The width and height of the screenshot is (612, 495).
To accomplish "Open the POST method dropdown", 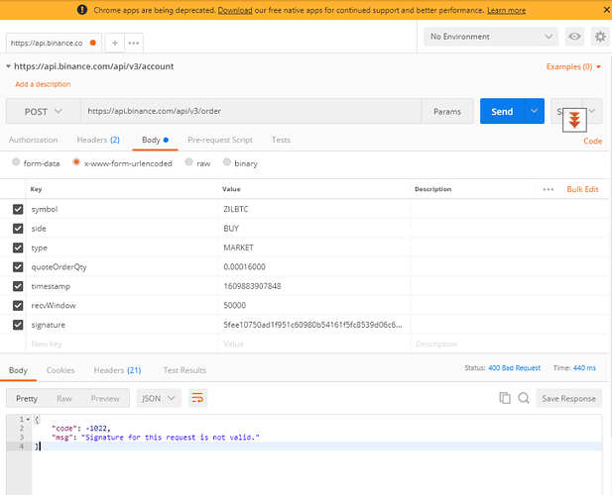I will point(43,112).
